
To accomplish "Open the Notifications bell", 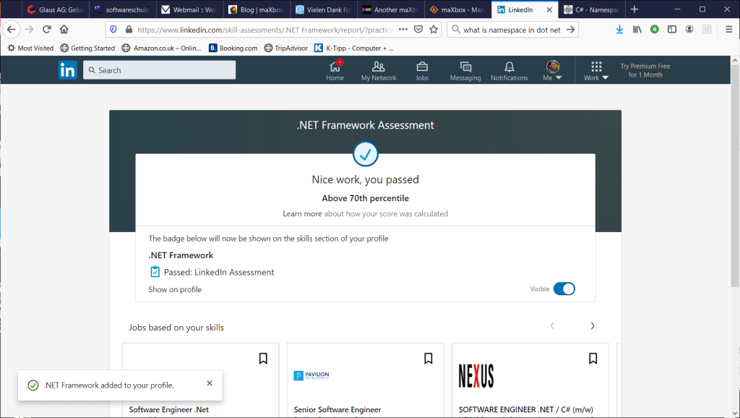I will point(509,70).
